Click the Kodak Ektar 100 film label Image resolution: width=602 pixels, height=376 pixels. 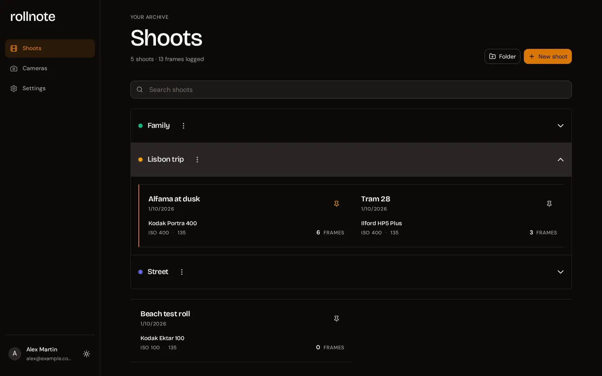(162, 338)
